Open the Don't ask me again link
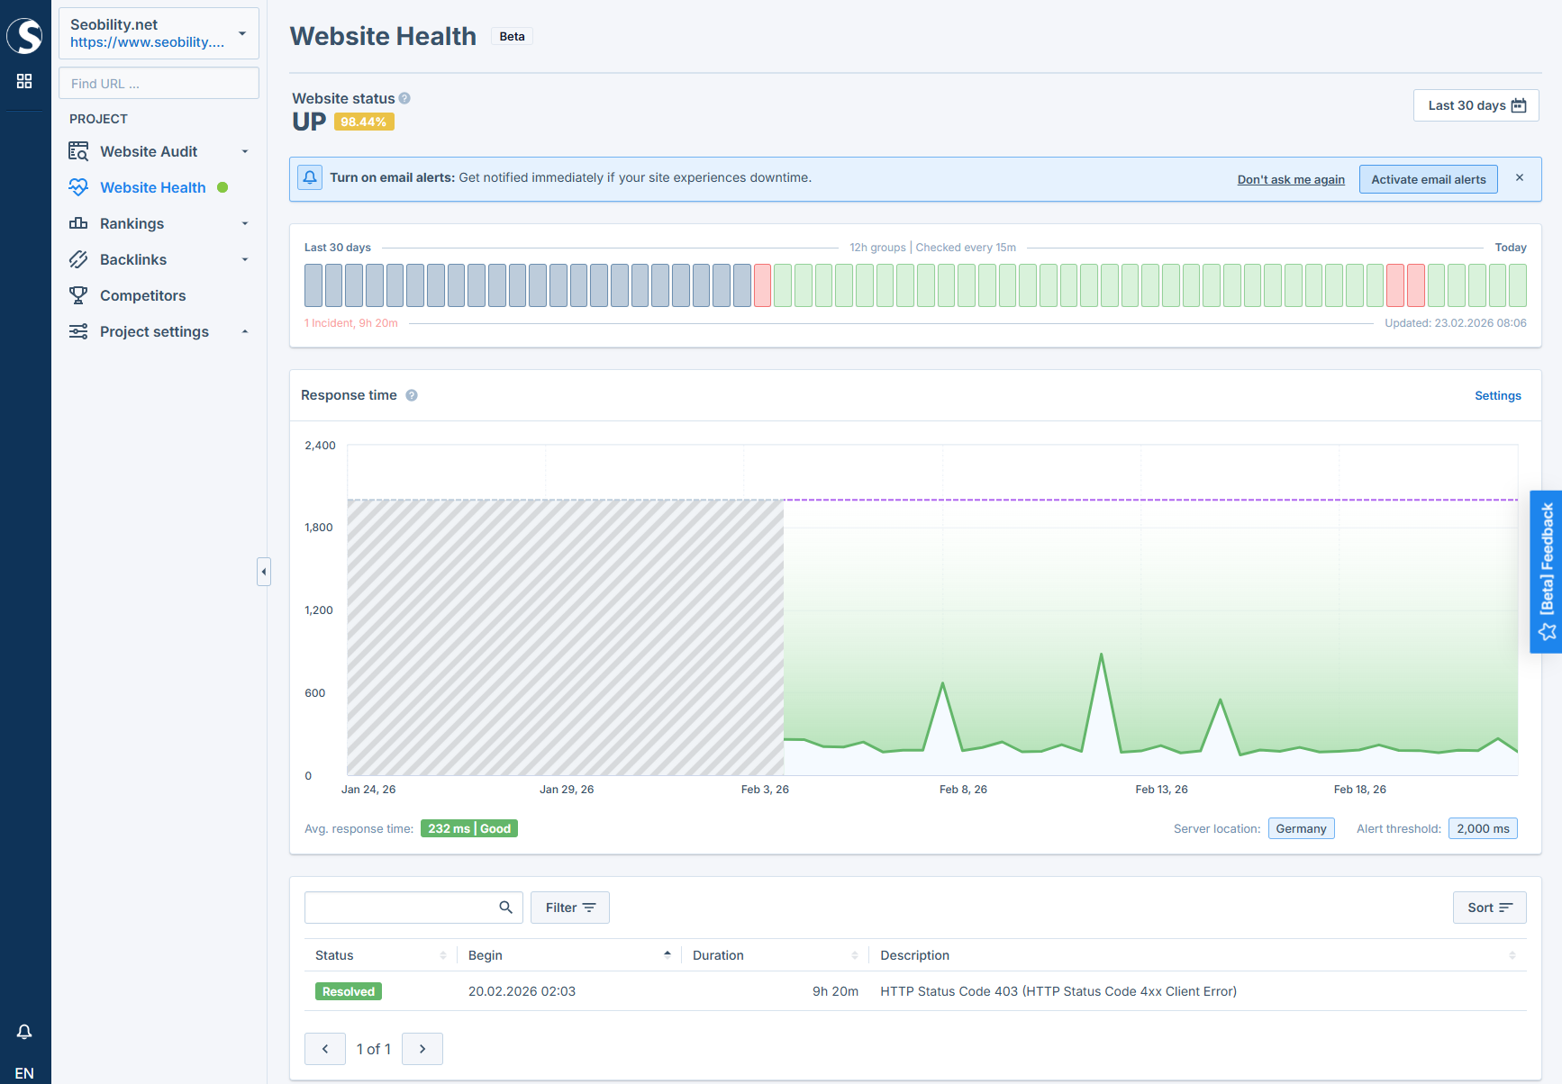The width and height of the screenshot is (1562, 1084). point(1291,179)
